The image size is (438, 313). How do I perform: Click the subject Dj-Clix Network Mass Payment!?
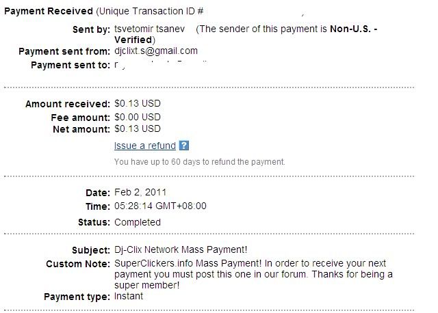[x=181, y=249]
